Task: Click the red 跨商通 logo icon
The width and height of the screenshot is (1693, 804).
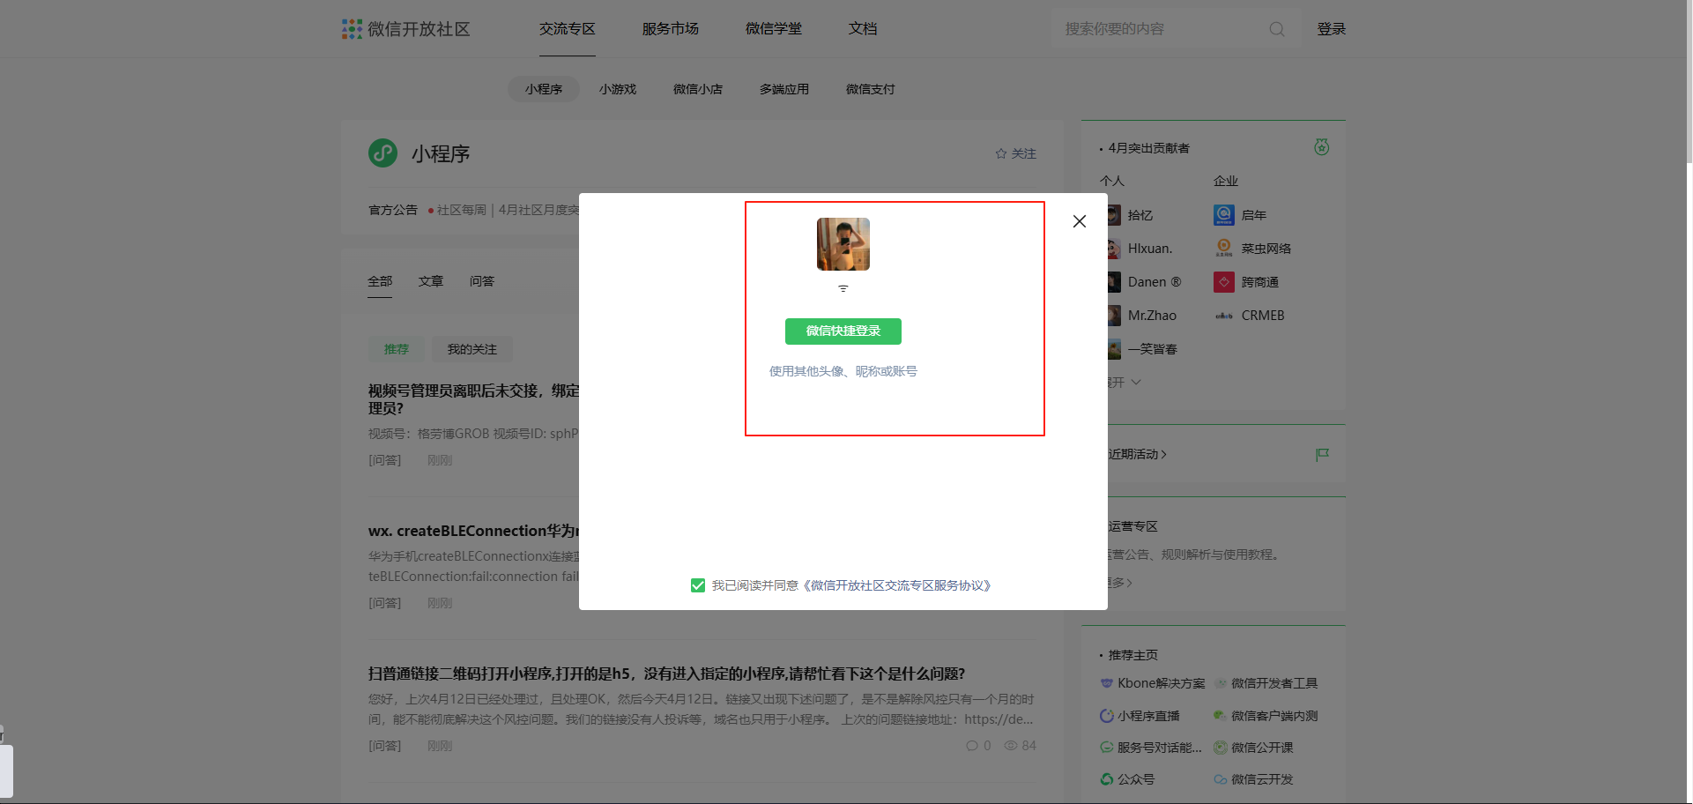Action: coord(1224,282)
